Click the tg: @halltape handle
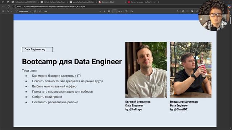This screenshot has height=130, width=232. pos(134,109)
